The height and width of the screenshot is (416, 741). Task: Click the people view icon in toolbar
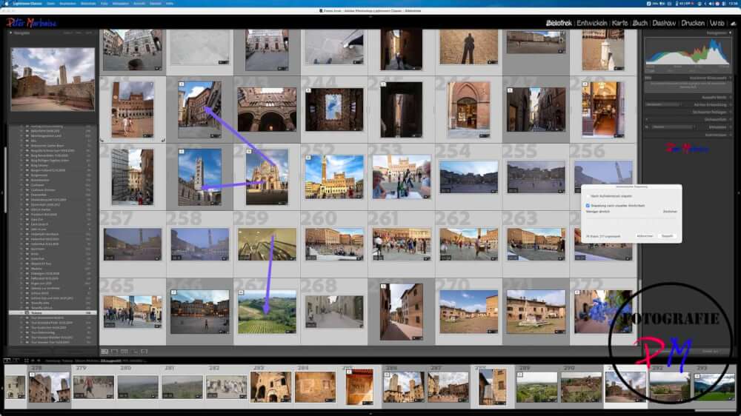142,351
